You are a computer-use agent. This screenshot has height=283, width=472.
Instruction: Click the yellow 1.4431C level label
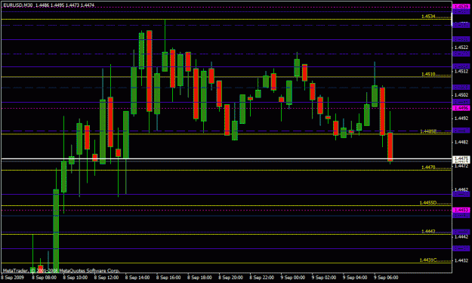click(428, 260)
